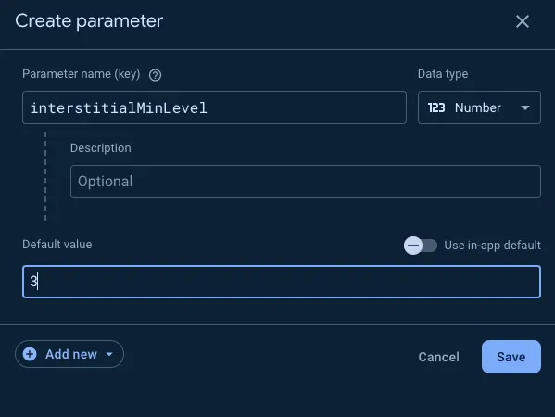Expand the Data type dropdown arrow
Image resolution: width=555 pixels, height=417 pixels.
click(x=525, y=107)
